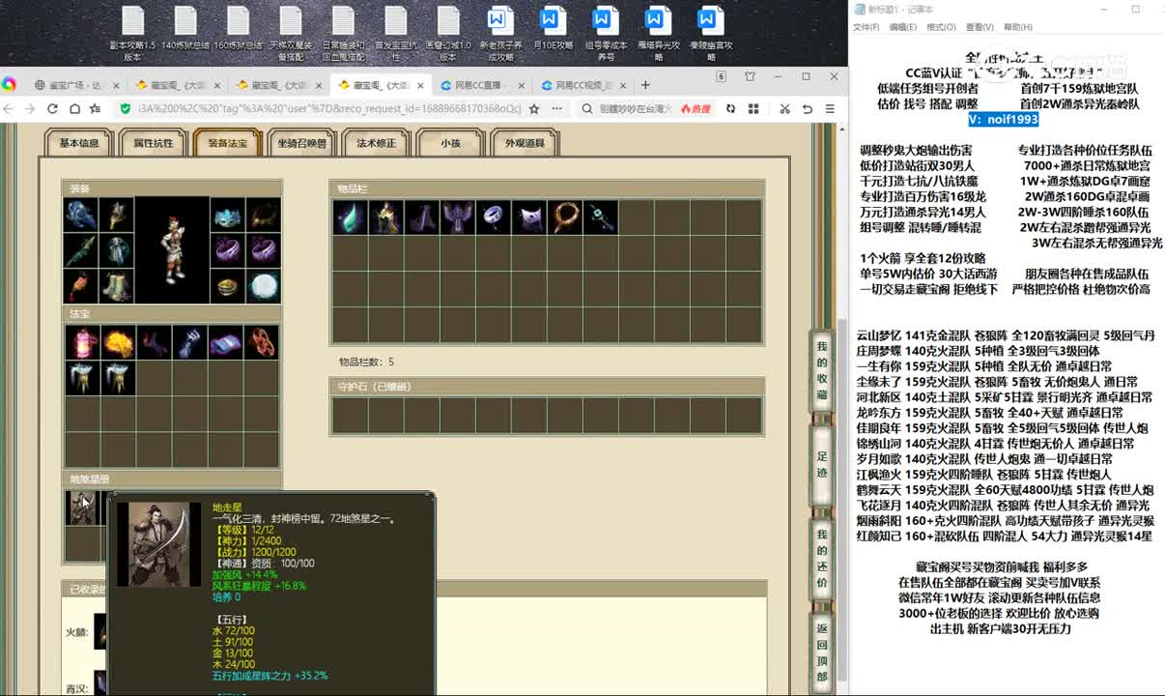This screenshot has height=696, width=1165.
Task: Click the blue mask equipment icon
Action: point(227,216)
